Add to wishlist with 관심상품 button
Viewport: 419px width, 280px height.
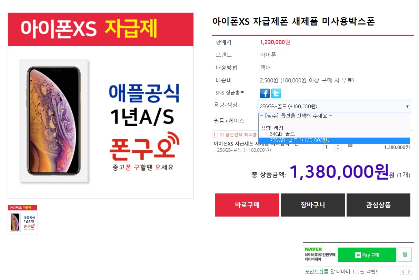click(x=378, y=205)
